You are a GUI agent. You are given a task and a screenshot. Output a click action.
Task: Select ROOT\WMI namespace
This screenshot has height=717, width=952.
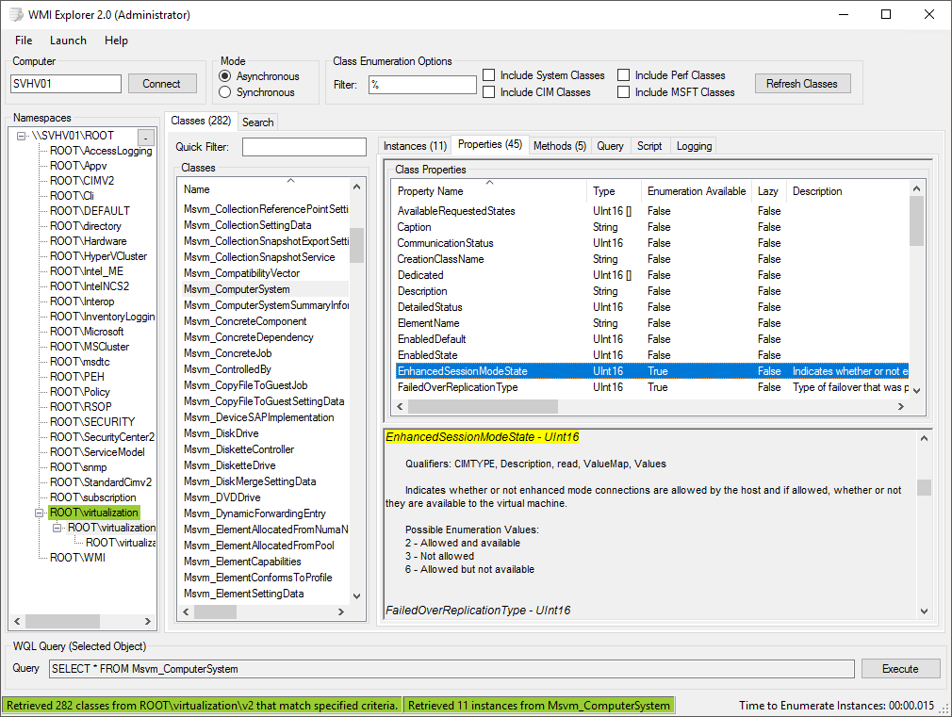(77, 558)
